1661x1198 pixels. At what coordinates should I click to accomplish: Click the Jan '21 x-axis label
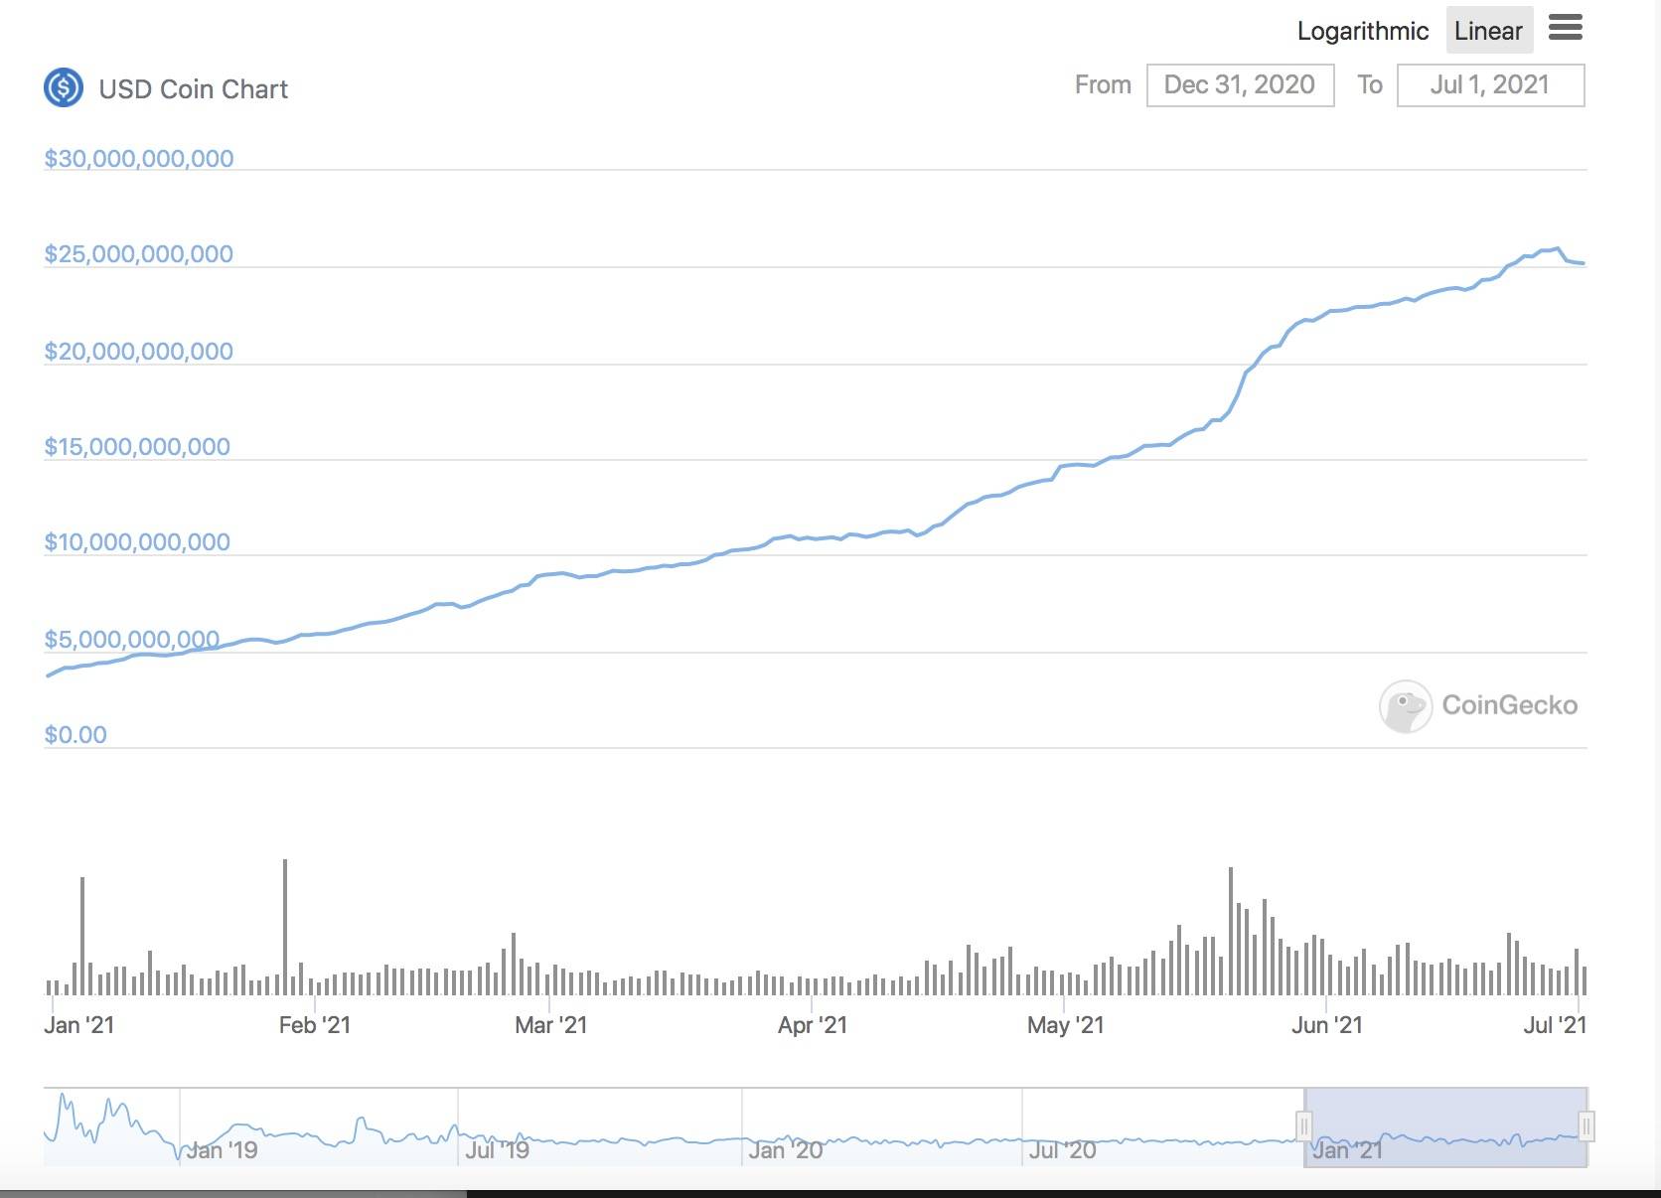[79, 1025]
